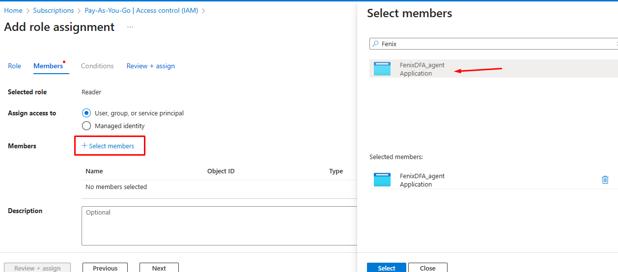Open the Members tab
Screen dimensions: 618x272
coord(48,66)
